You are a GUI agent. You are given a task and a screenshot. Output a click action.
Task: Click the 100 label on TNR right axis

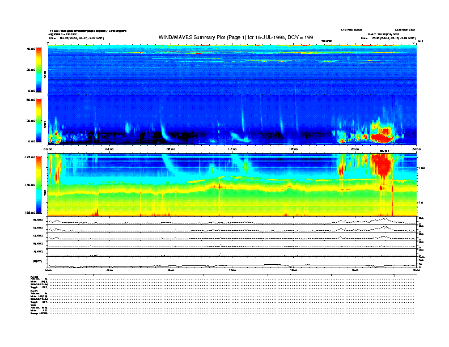point(422,168)
